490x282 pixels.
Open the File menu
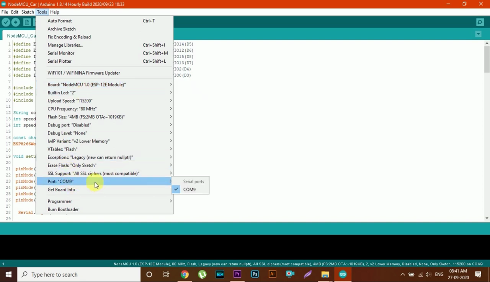click(5, 12)
